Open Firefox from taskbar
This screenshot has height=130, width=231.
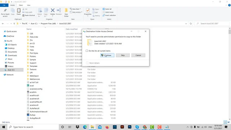(107, 127)
